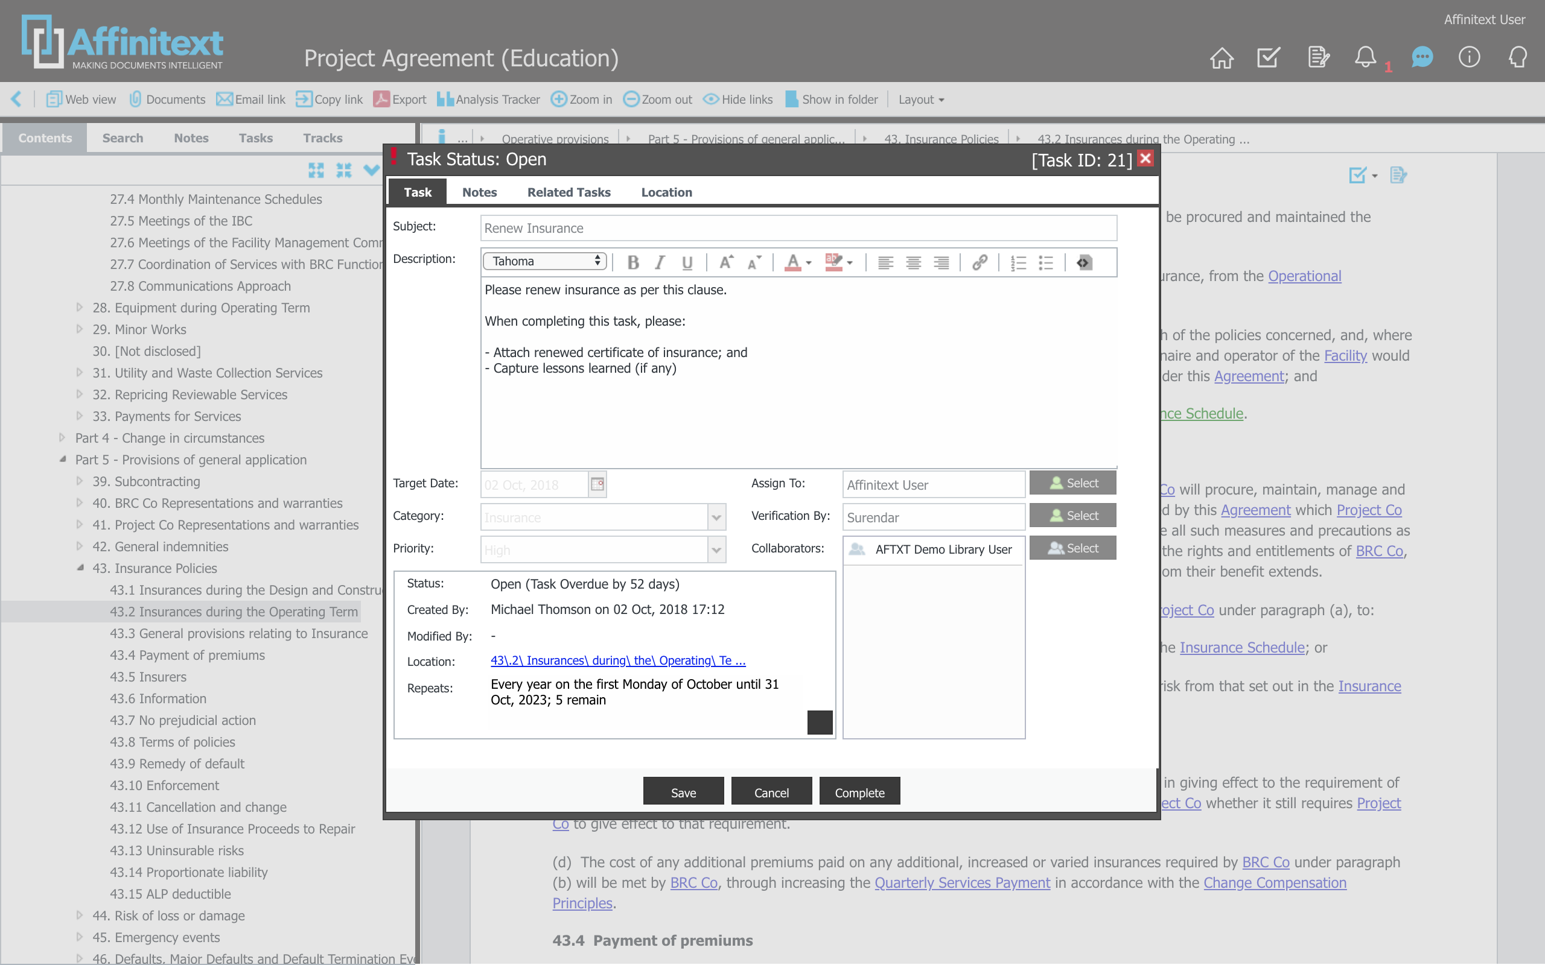Click the Complete button

click(x=859, y=792)
